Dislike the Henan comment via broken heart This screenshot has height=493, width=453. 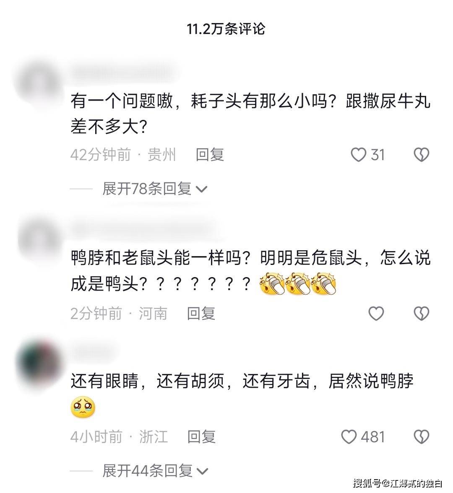[421, 314]
